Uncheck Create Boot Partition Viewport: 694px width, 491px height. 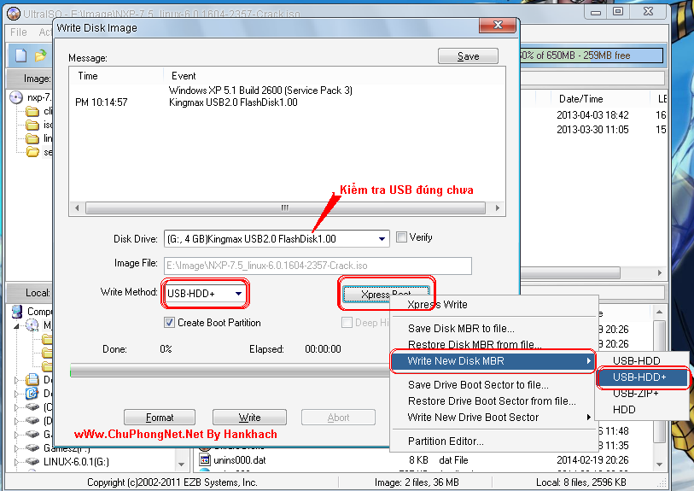169,322
